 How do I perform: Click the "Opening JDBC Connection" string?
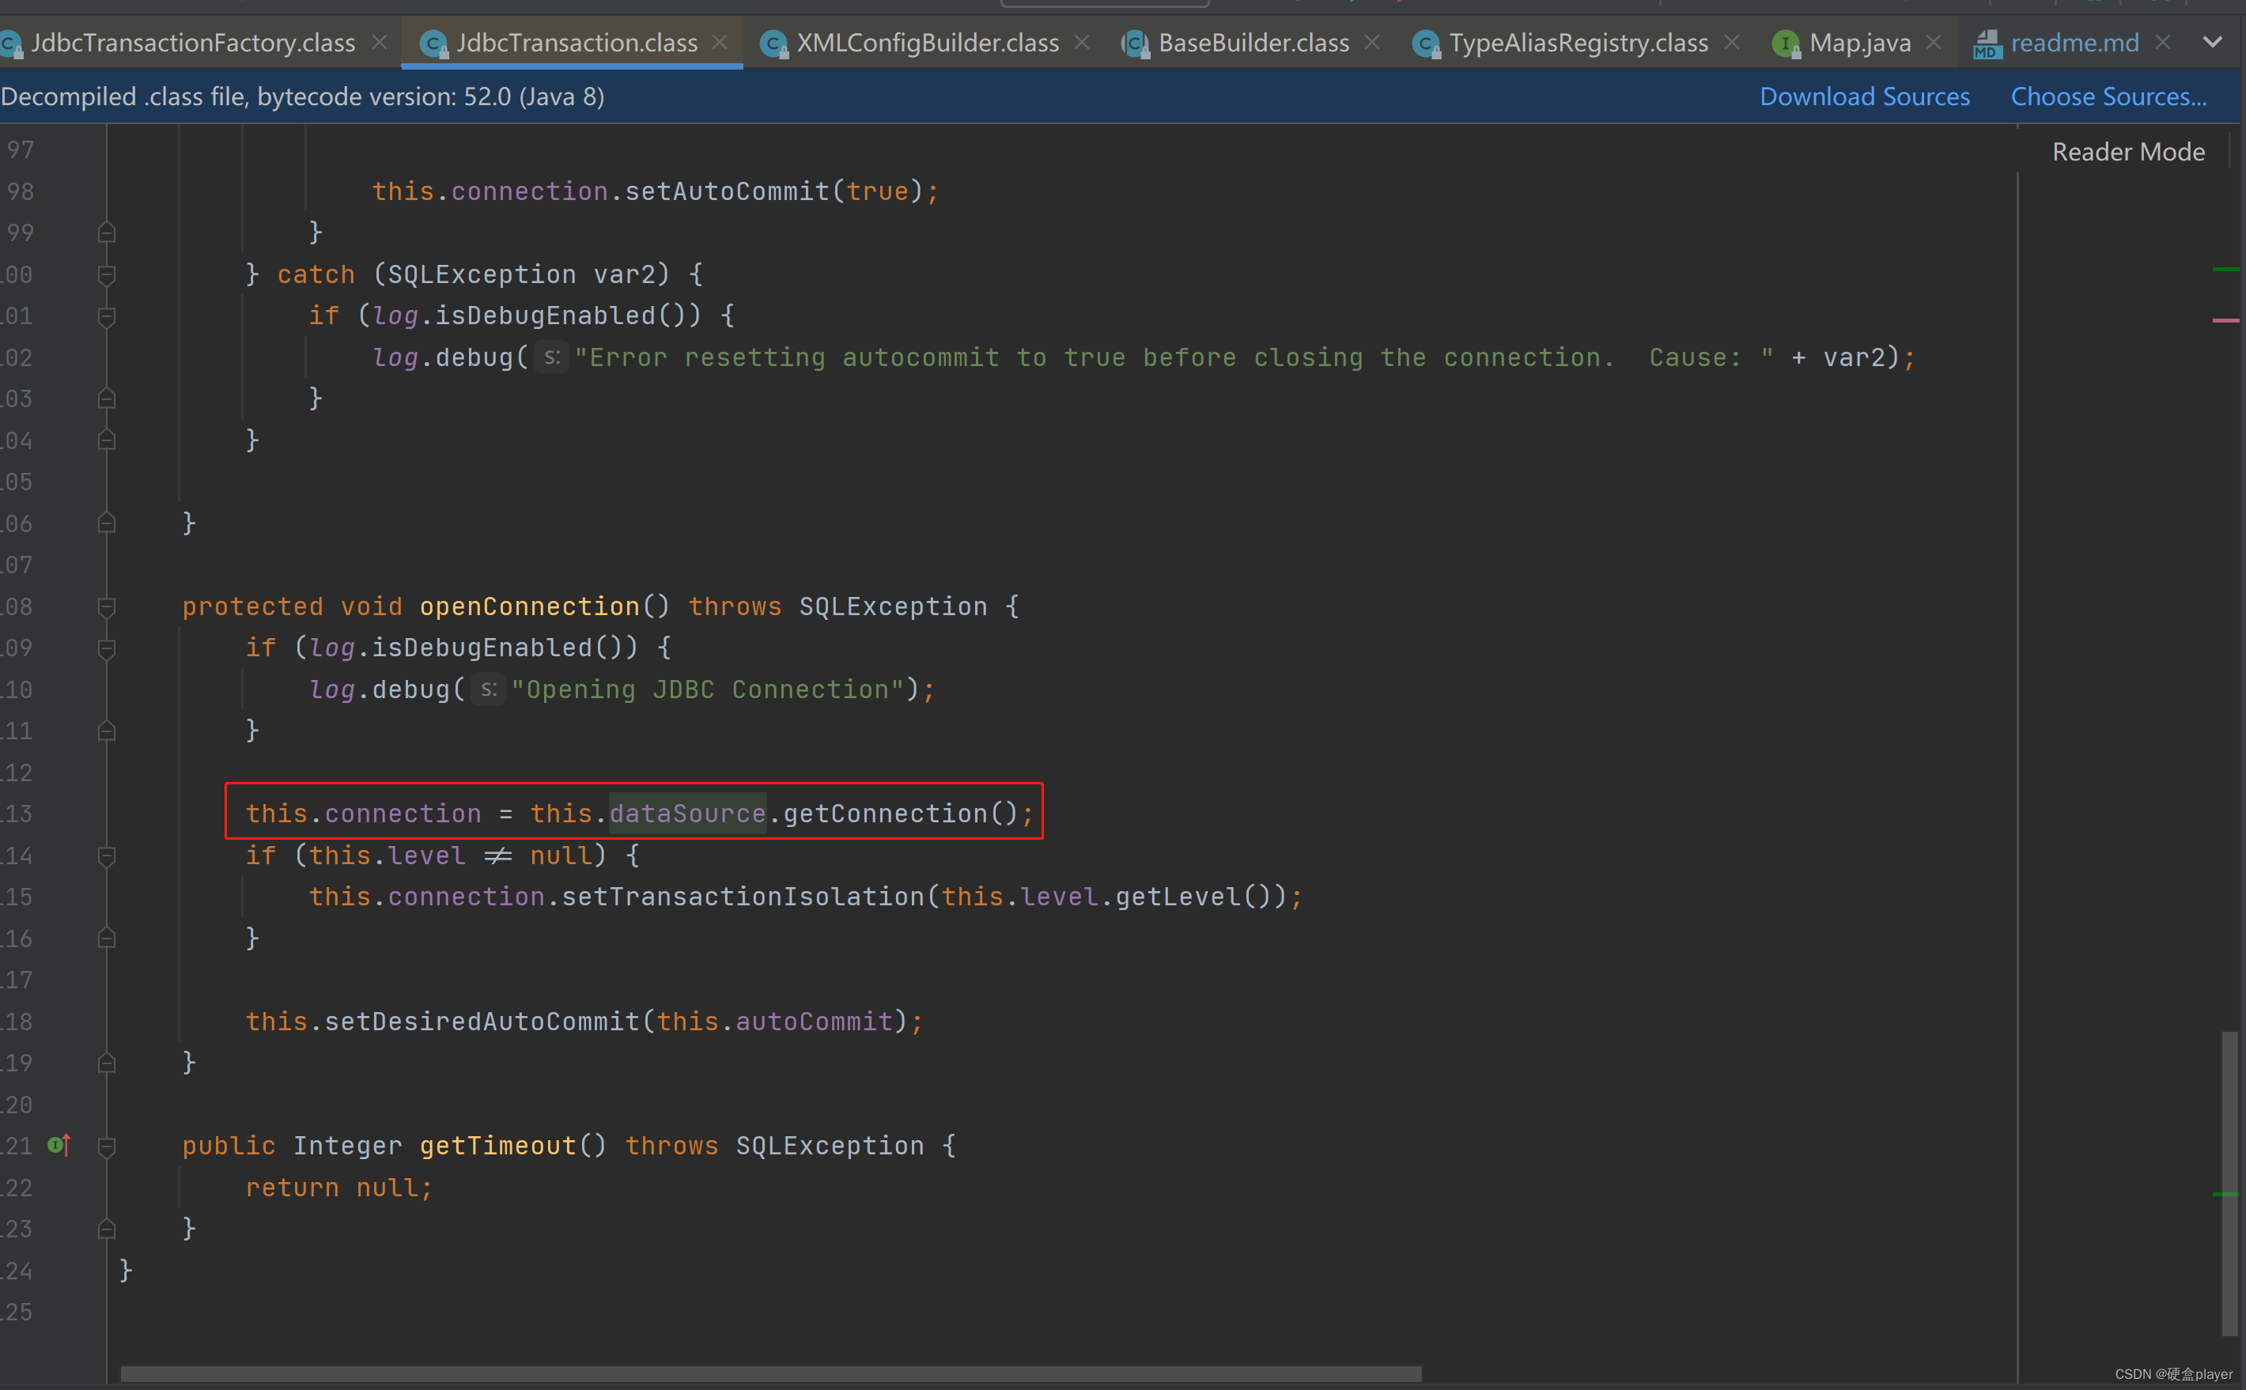[707, 689]
